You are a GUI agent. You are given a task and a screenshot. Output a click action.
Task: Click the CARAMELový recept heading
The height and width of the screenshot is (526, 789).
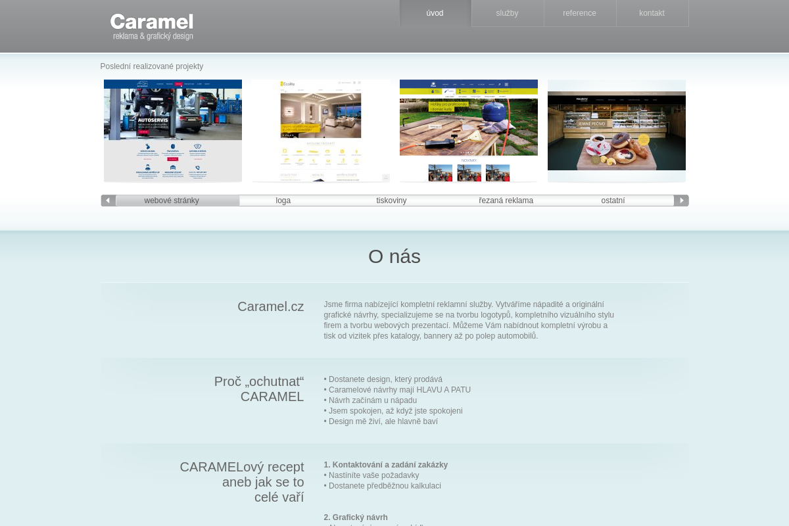(x=242, y=482)
